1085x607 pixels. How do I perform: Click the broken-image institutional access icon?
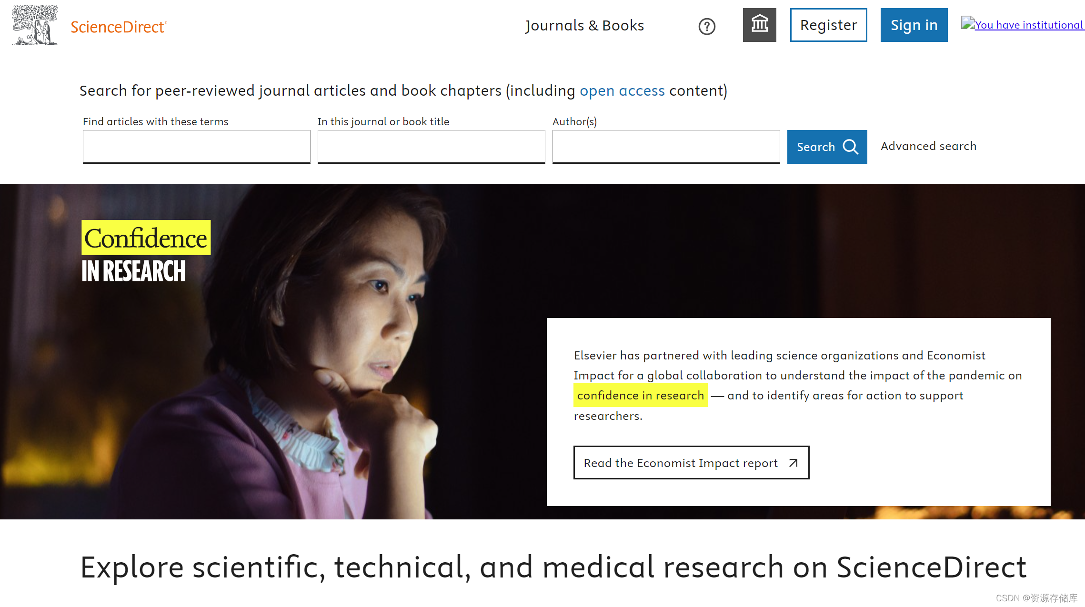pos(967,22)
